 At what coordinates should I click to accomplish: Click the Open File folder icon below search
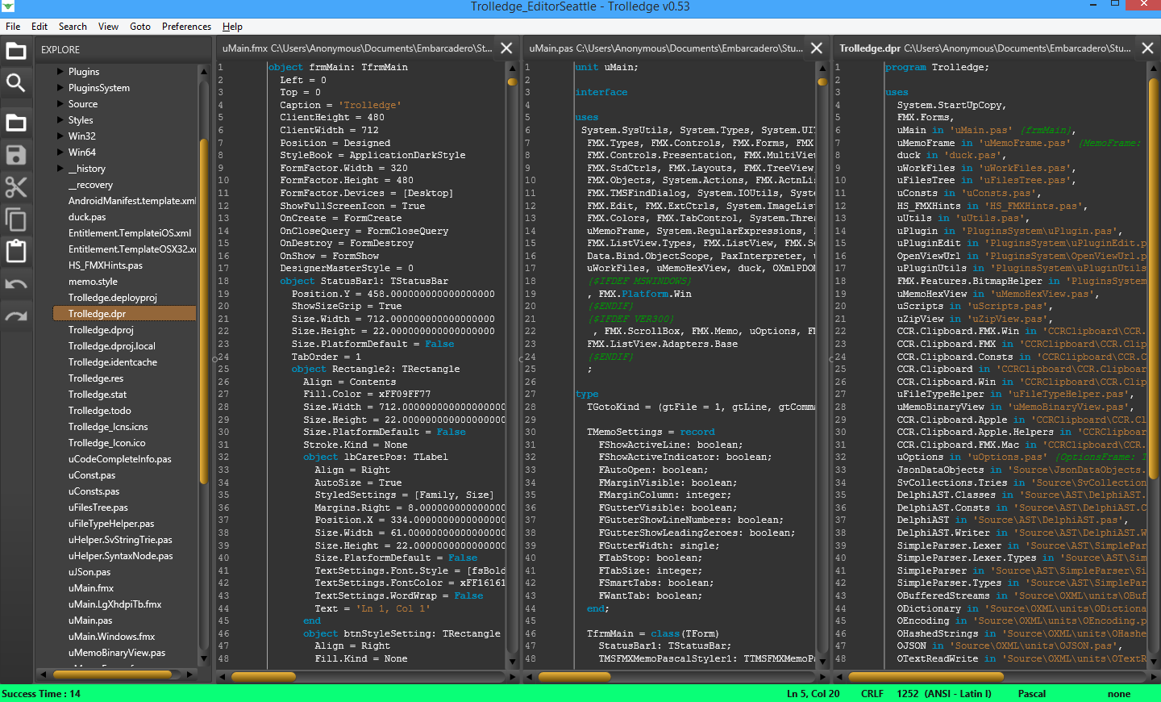16,123
